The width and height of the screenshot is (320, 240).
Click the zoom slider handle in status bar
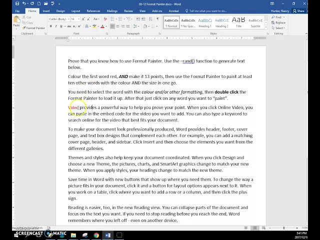coord(284,228)
